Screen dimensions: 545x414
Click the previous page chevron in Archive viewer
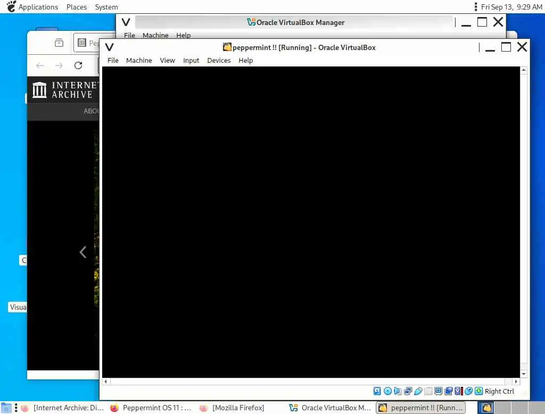82,252
